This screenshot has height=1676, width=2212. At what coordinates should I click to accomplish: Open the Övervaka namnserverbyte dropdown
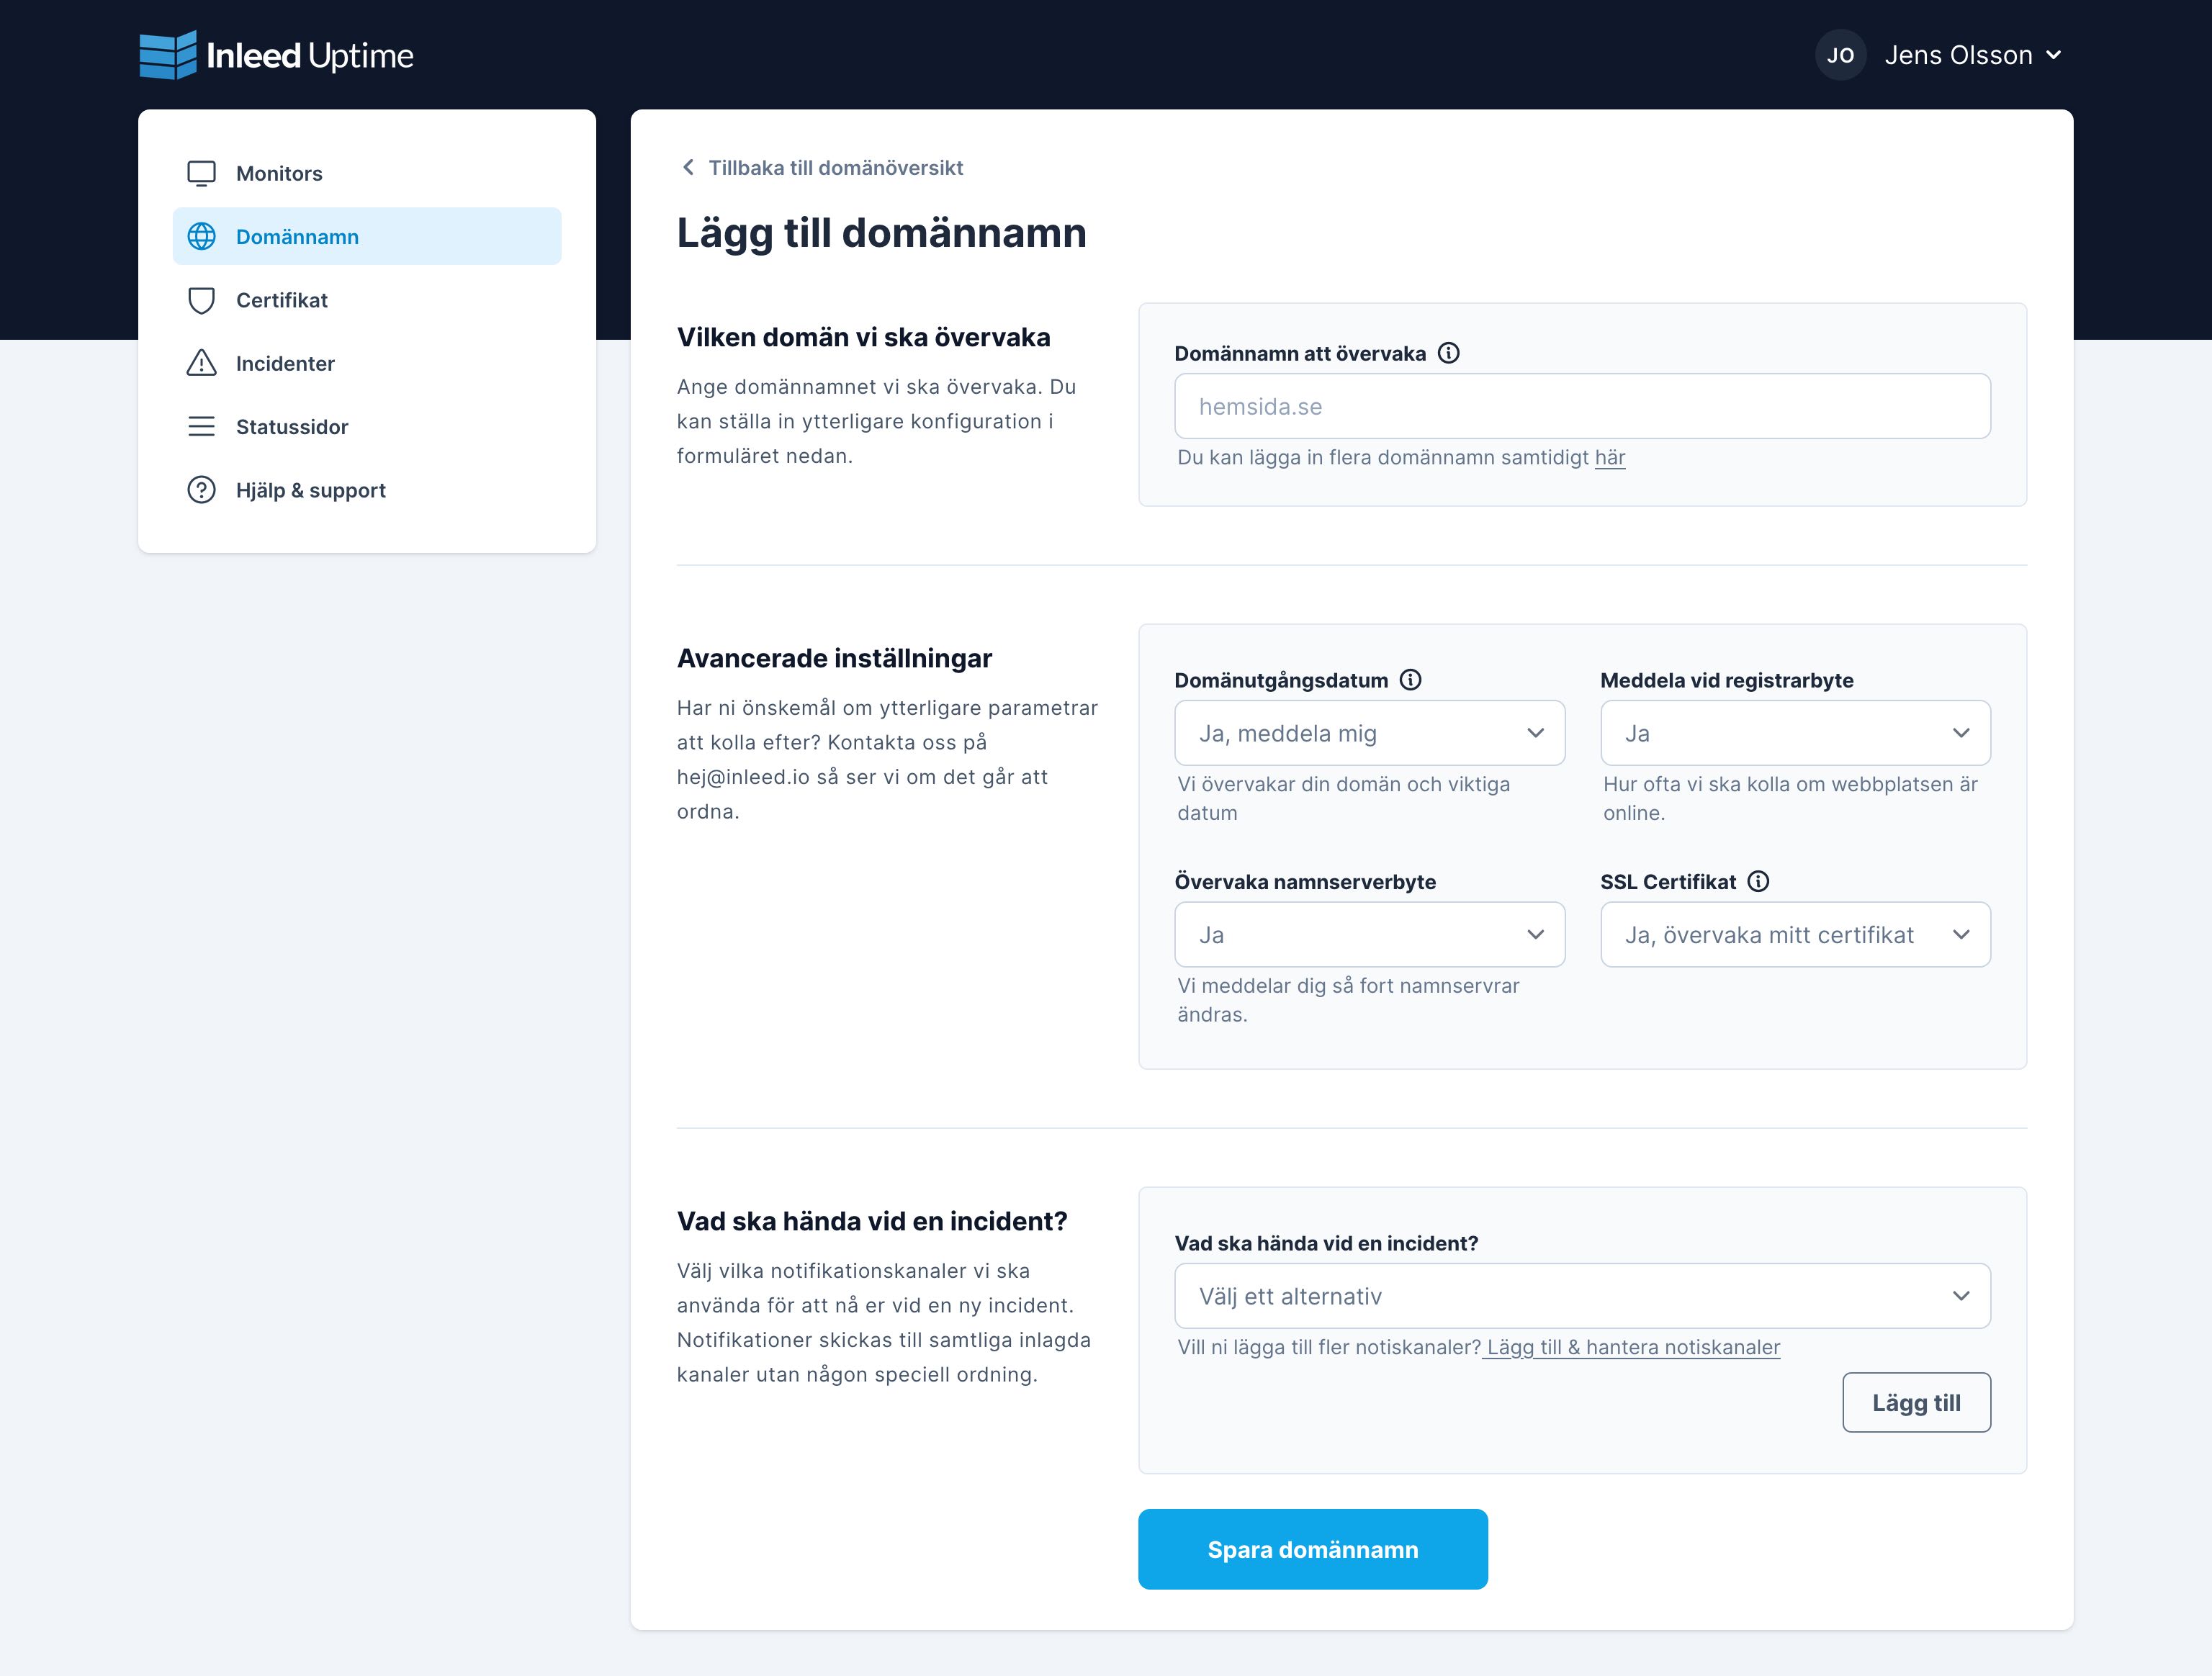coord(1369,935)
